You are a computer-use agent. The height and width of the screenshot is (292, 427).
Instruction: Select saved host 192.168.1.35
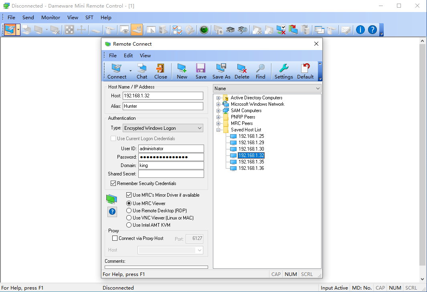tap(251, 162)
